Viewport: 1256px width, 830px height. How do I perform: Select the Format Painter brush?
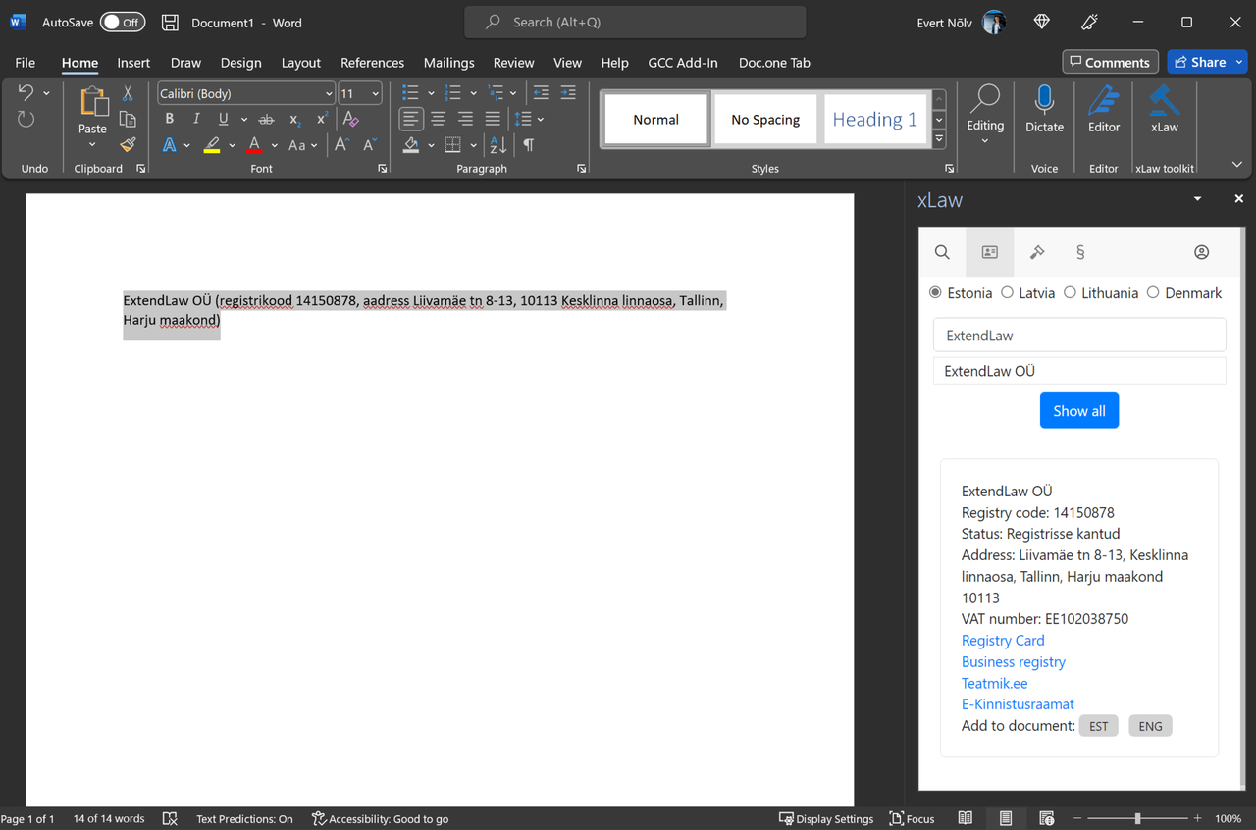point(128,144)
